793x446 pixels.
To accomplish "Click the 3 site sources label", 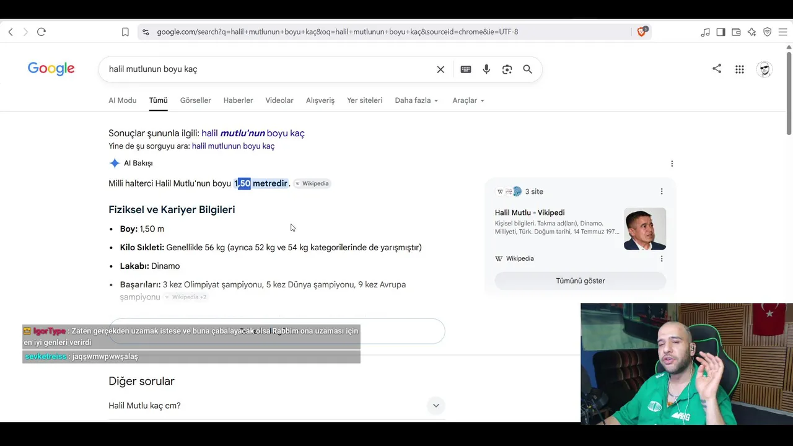I will (534, 191).
